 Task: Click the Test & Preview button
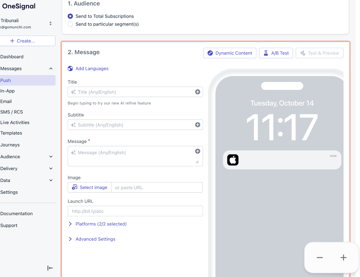[320, 53]
